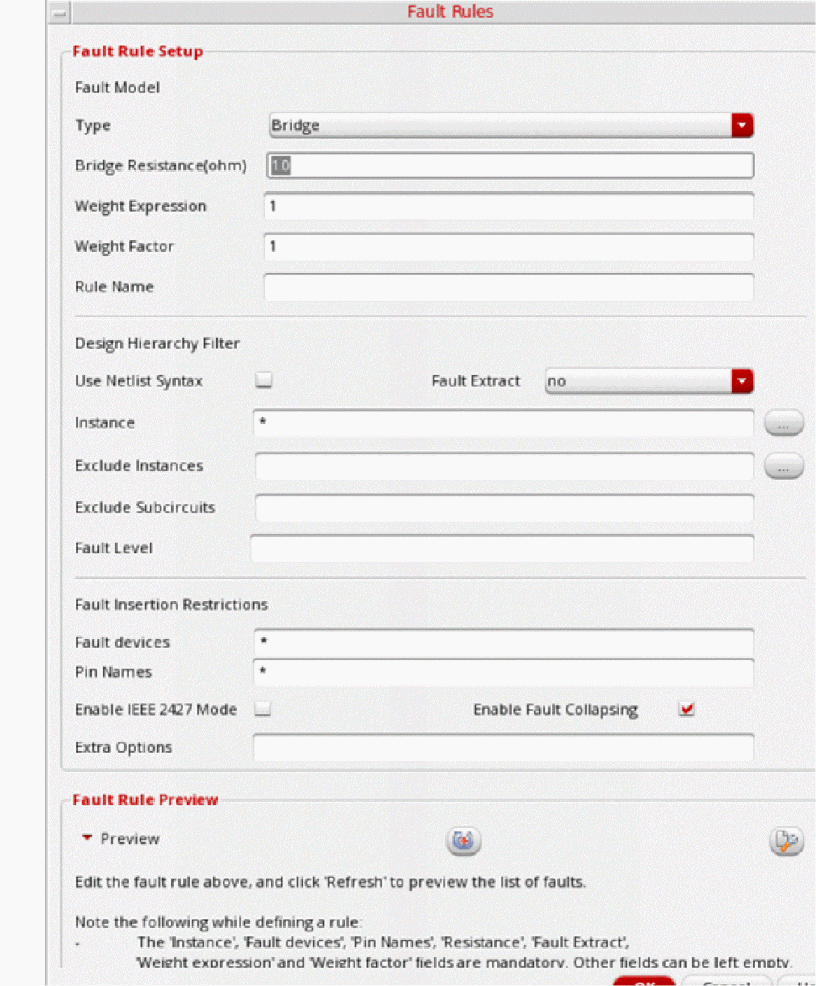The width and height of the screenshot is (816, 986).
Task: Click the edit fault rule file icon
Action: [x=786, y=840]
